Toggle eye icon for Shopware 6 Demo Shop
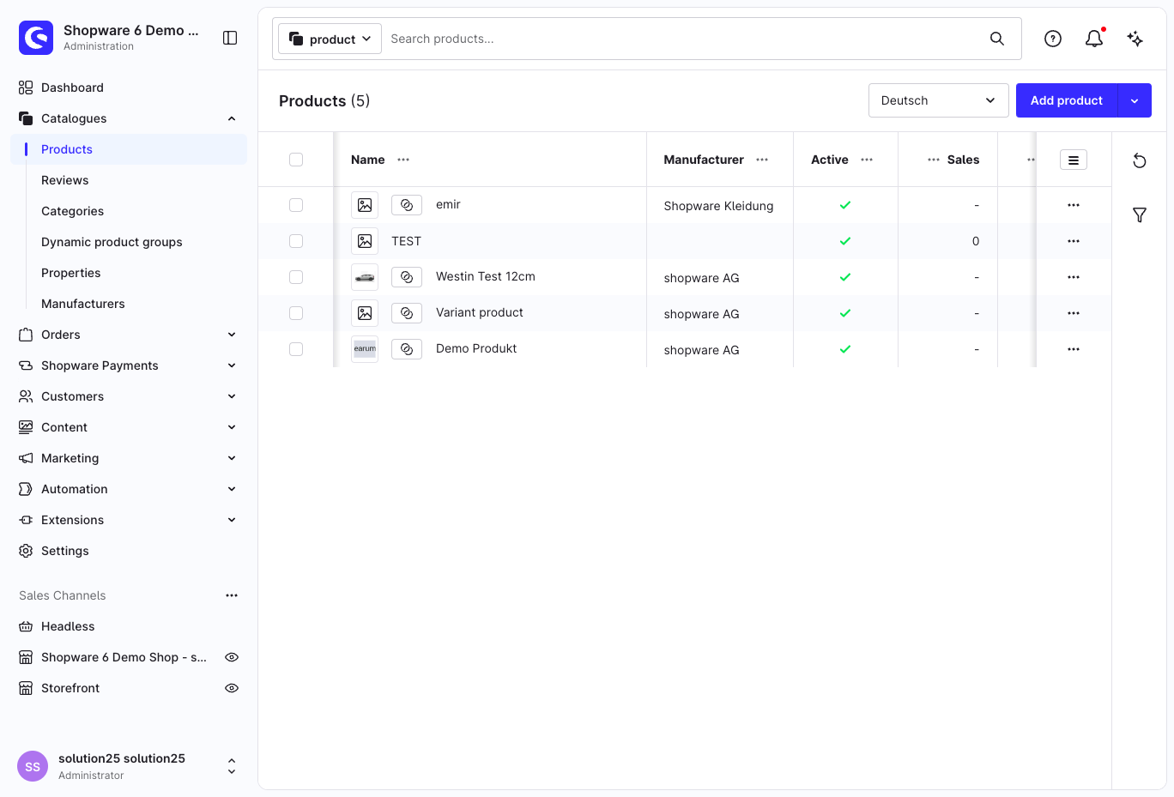 pos(232,657)
